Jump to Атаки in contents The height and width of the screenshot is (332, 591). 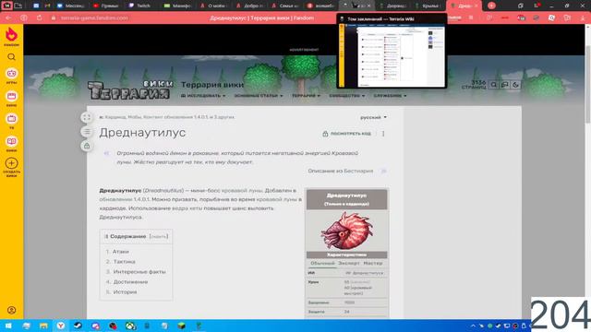121,252
